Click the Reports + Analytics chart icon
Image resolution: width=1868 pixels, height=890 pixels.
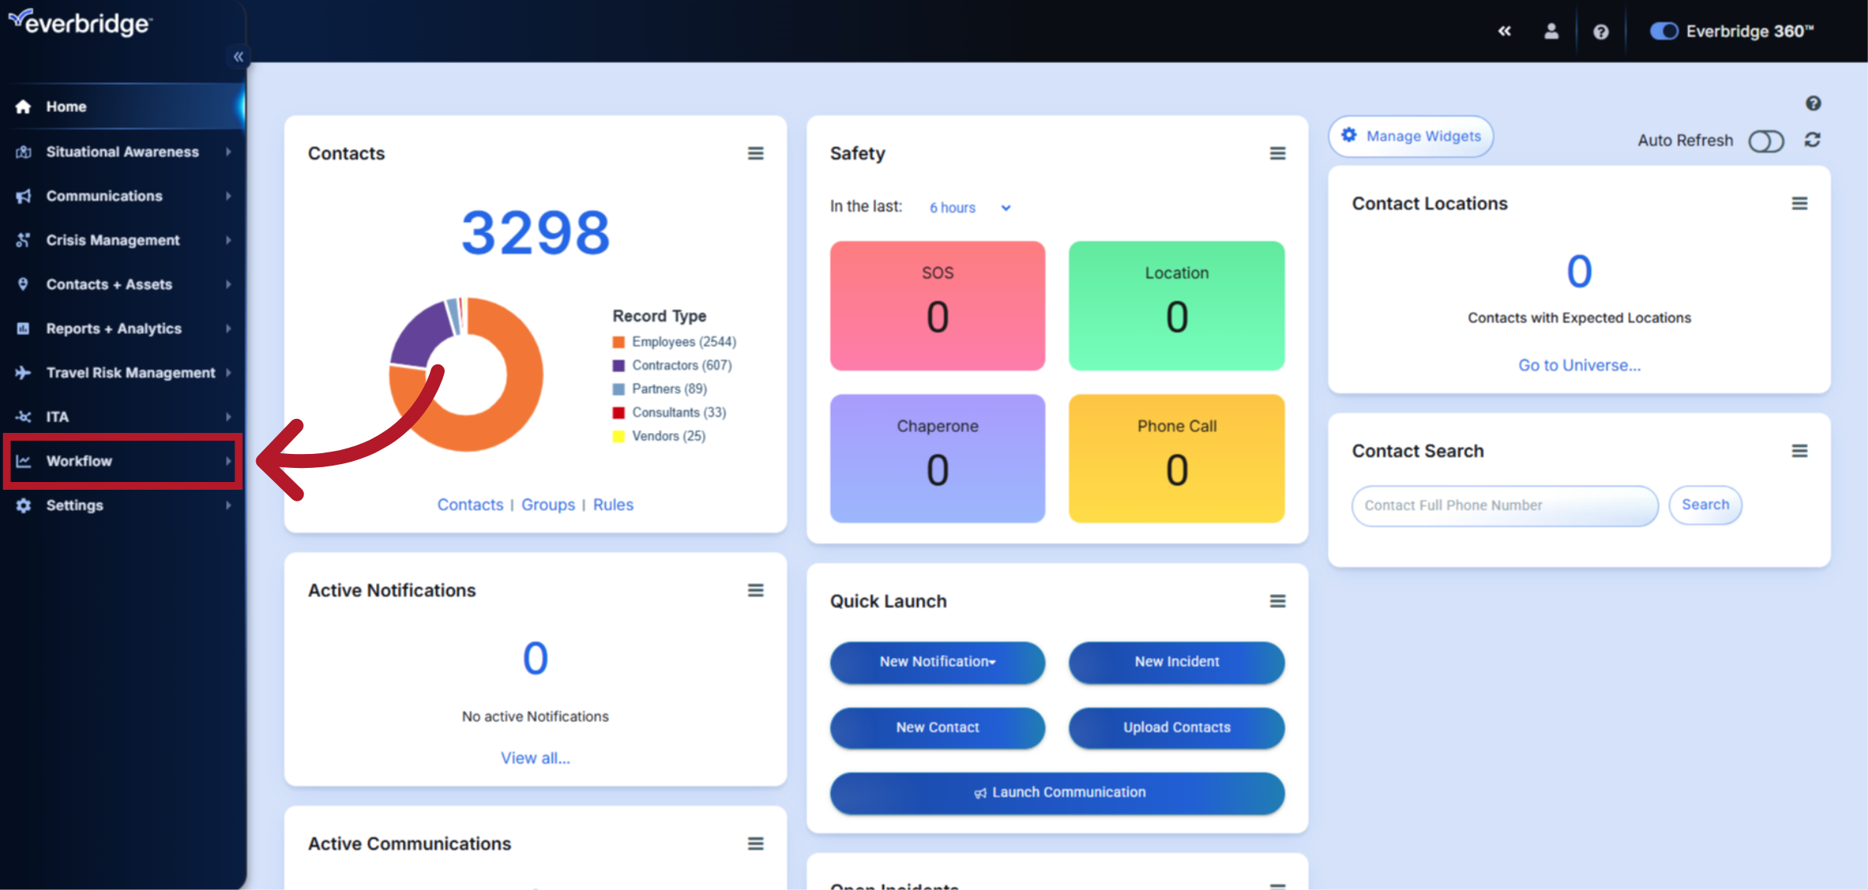[x=23, y=329]
